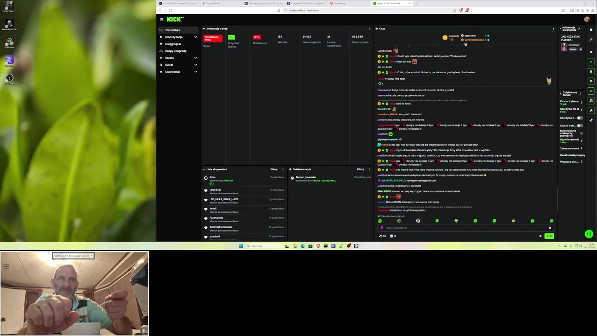Open the profile avatar menu
The width and height of the screenshot is (597, 336).
[587, 19]
